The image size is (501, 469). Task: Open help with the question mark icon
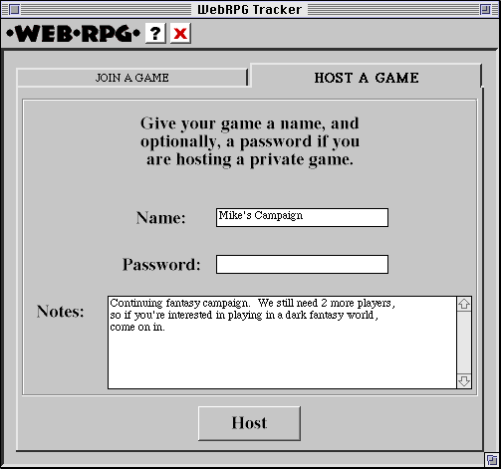pos(155,33)
